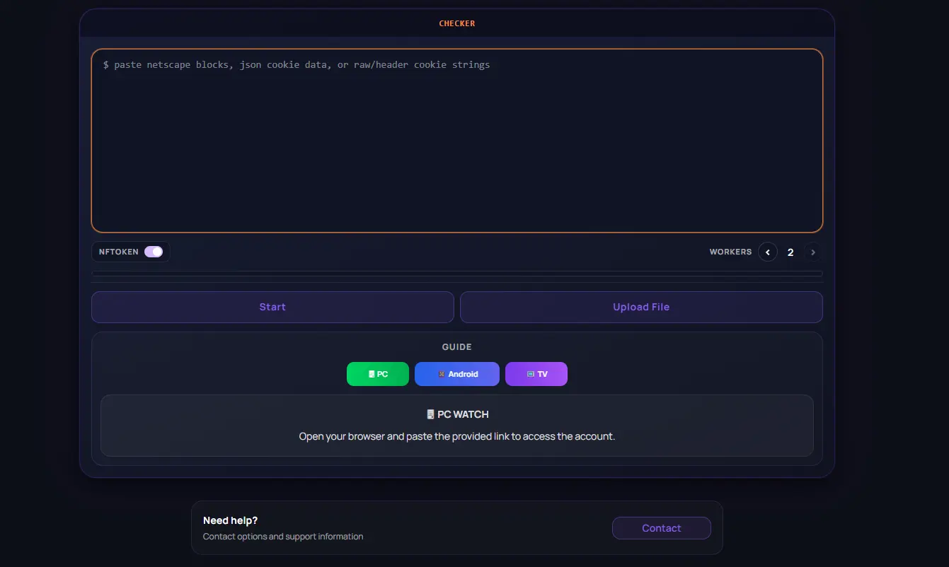The width and height of the screenshot is (949, 567).
Task: Click the workers count value 2
Action: click(x=790, y=252)
